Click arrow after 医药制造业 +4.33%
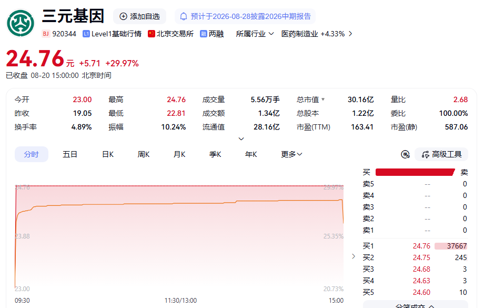This screenshot has width=484, height=308. click(350, 34)
